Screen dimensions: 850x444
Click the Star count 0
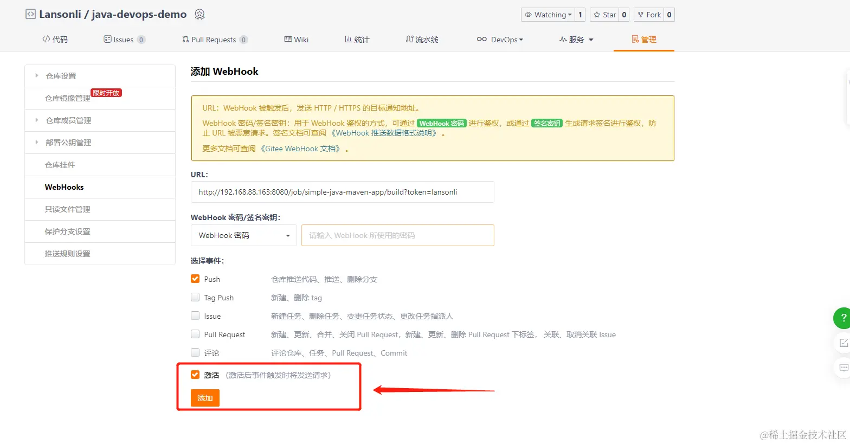click(624, 15)
